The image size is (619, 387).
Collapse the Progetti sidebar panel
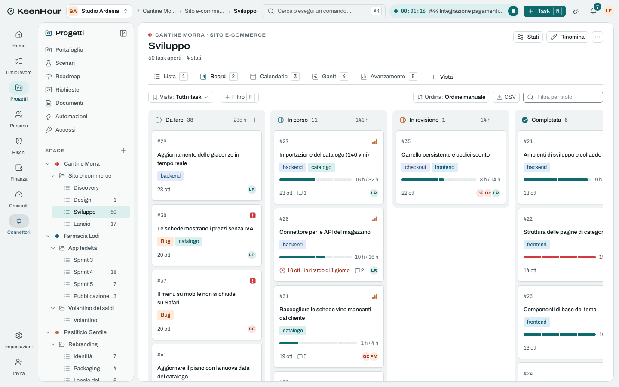pos(123,33)
